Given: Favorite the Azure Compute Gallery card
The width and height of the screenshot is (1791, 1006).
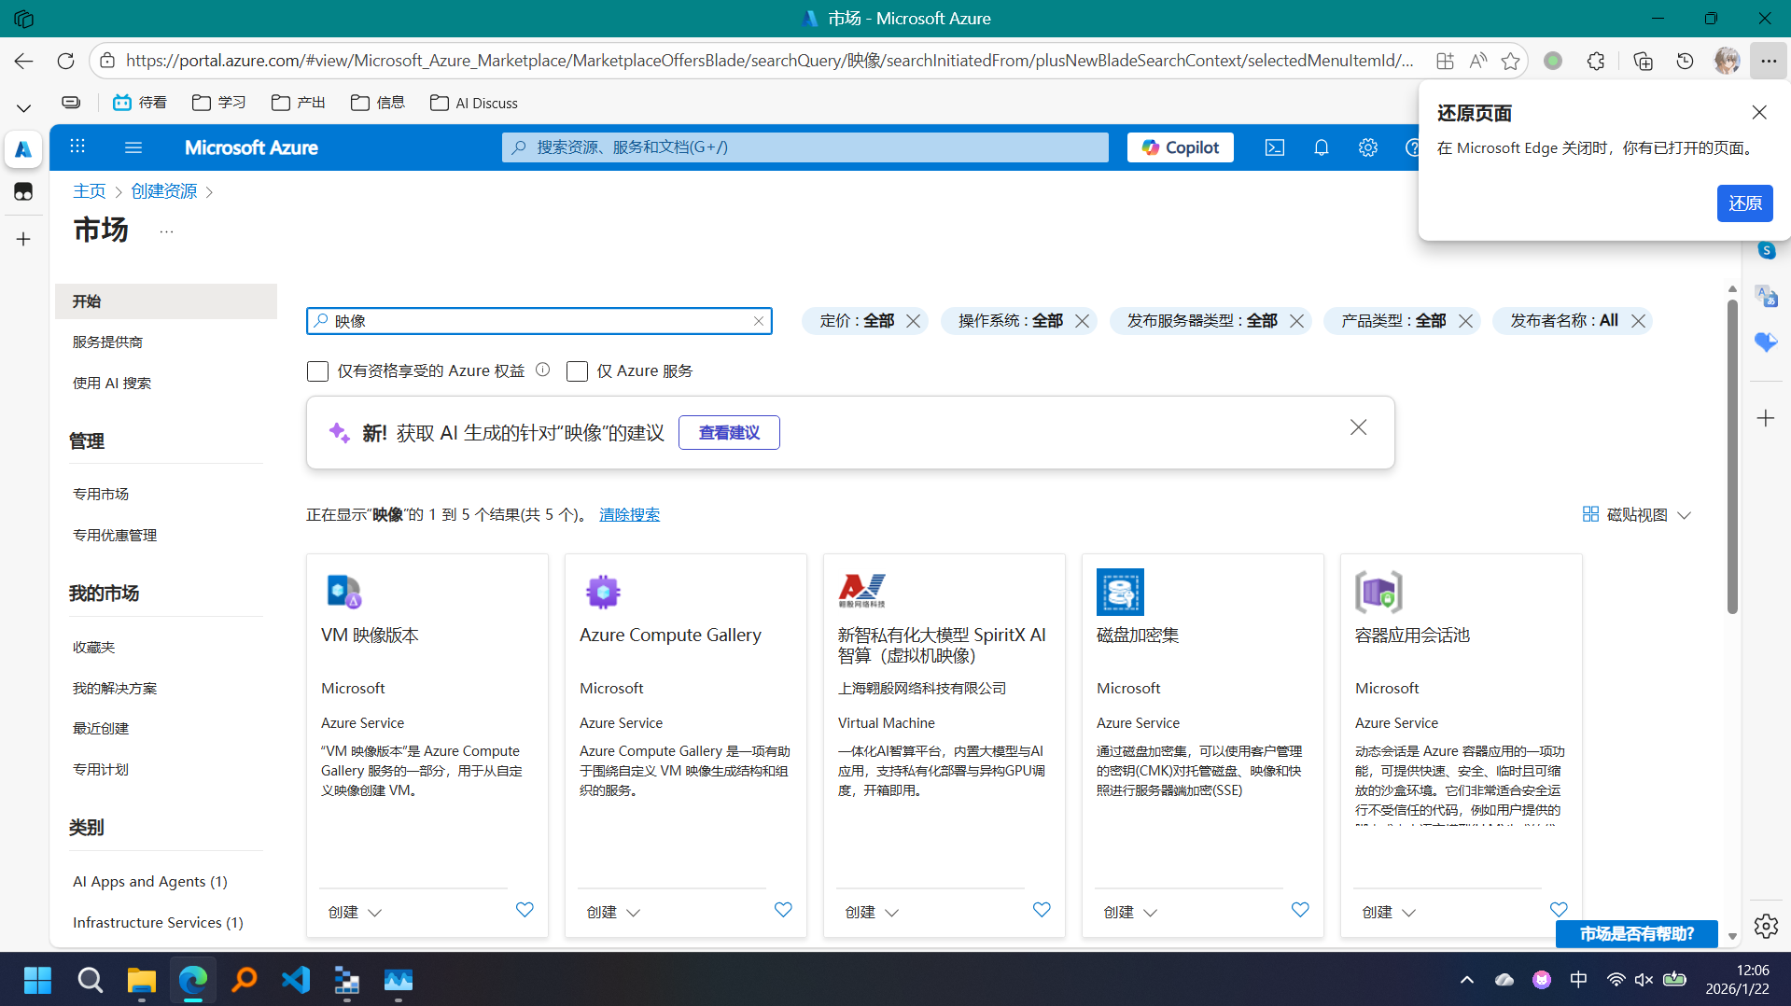Looking at the screenshot, I should [x=783, y=910].
